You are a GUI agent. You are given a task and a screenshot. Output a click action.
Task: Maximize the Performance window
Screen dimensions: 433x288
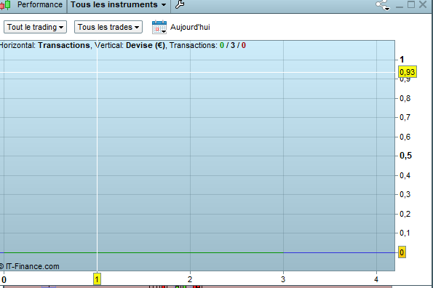(411, 4)
